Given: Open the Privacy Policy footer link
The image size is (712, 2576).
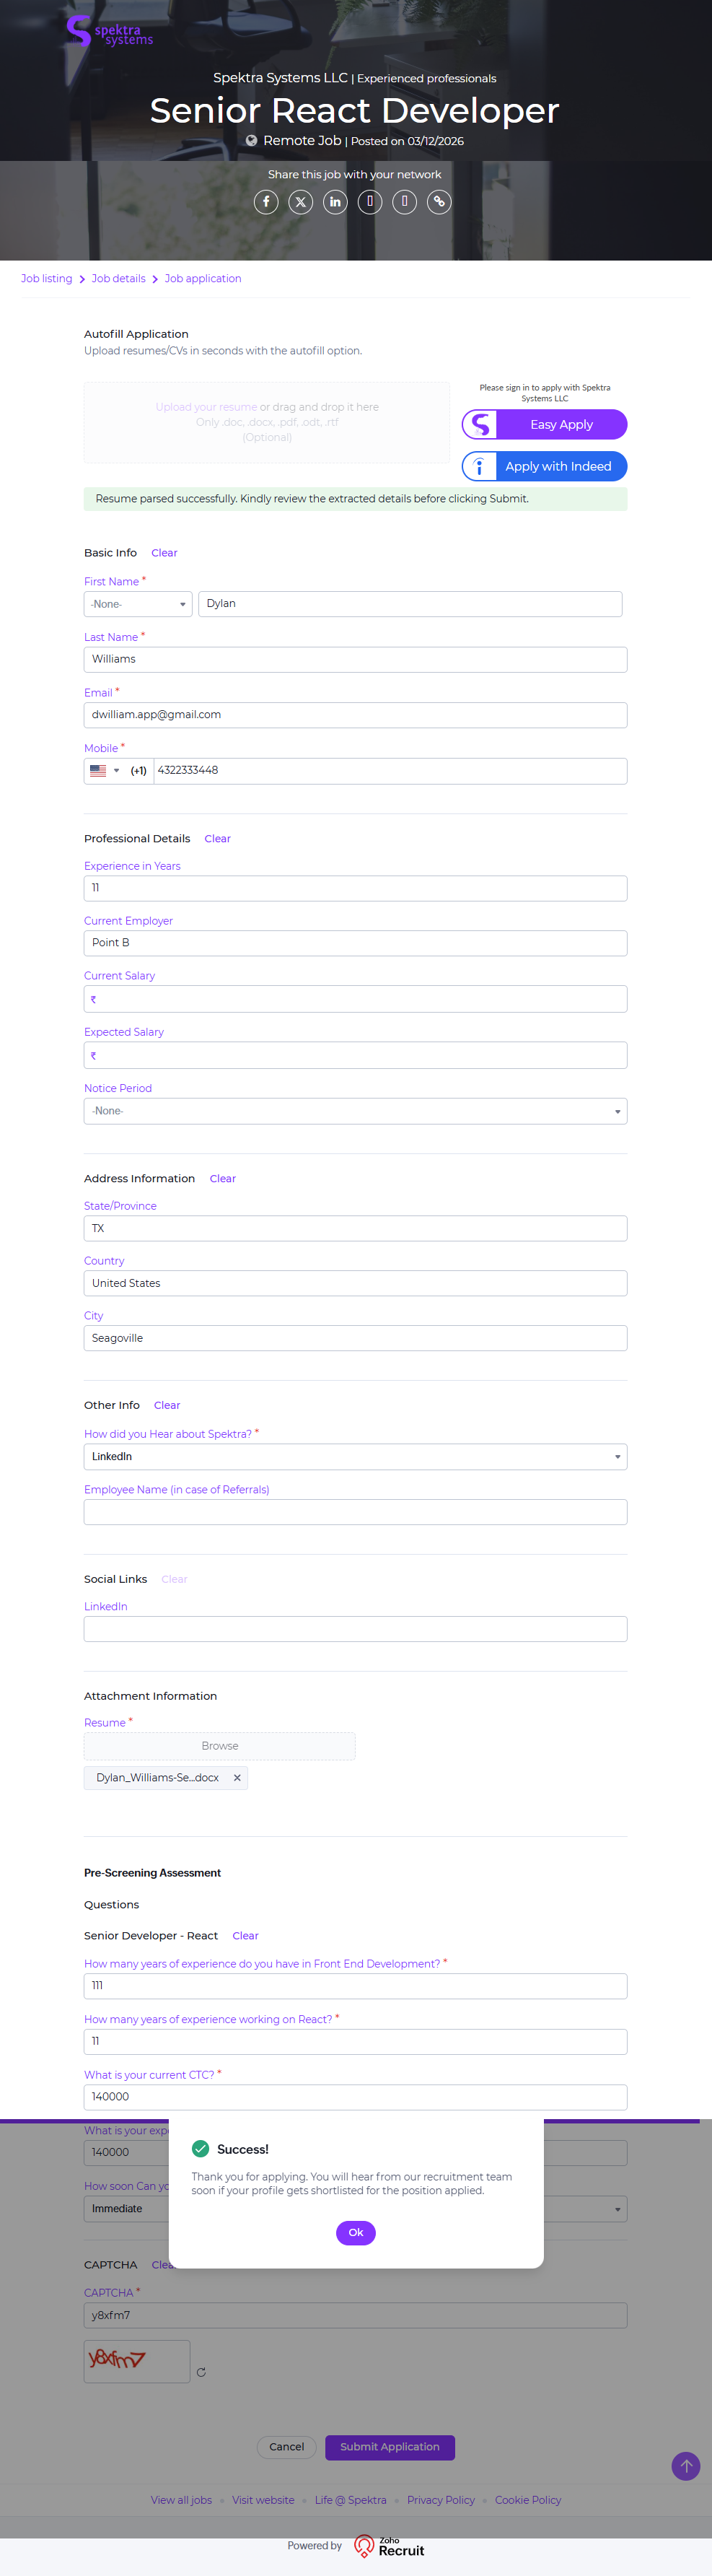Looking at the screenshot, I should coord(440,2500).
